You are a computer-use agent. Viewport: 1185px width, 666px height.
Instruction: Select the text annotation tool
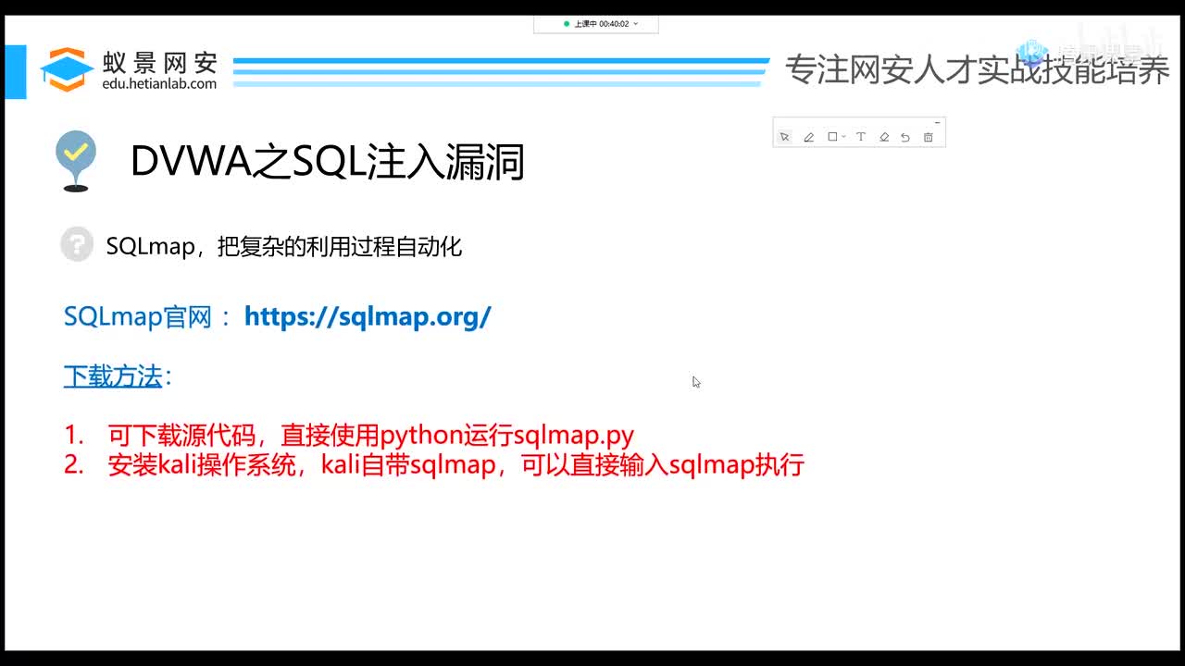860,137
